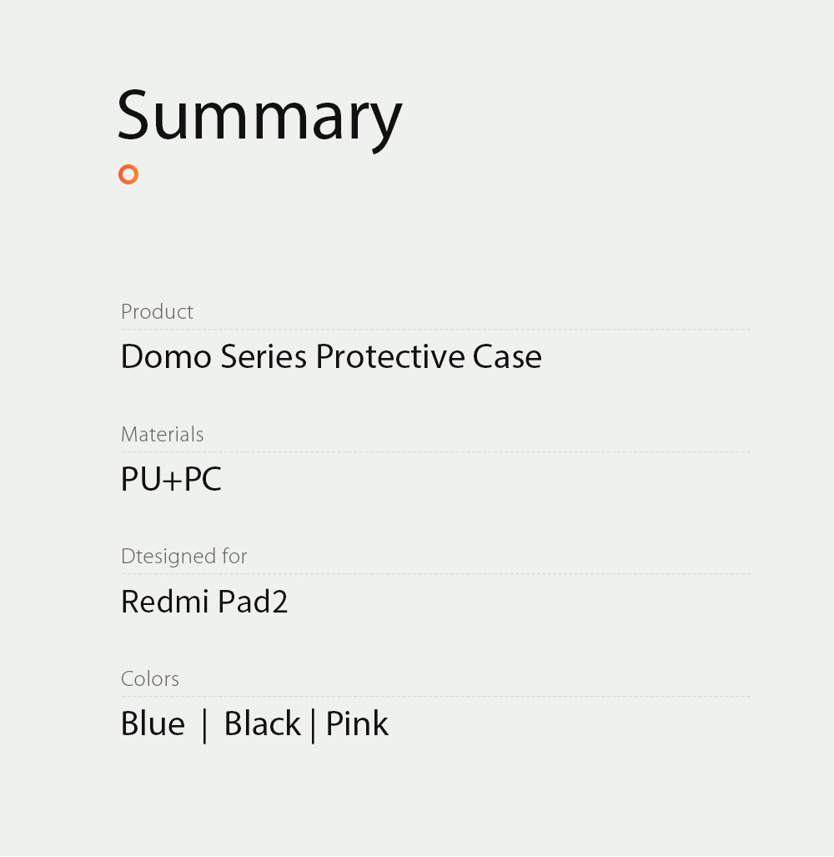Screen dimensions: 834x857
Task: Choose the Blue color option
Action: (153, 723)
